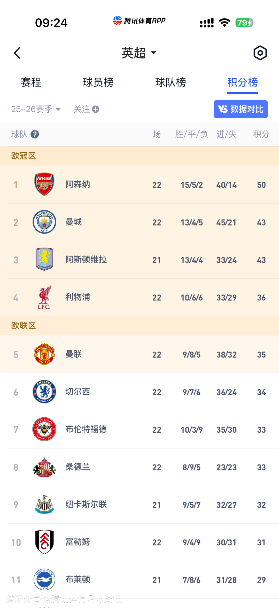Open the 阿斯顿维拉 team row
279x608 pixels.
[x=139, y=260]
